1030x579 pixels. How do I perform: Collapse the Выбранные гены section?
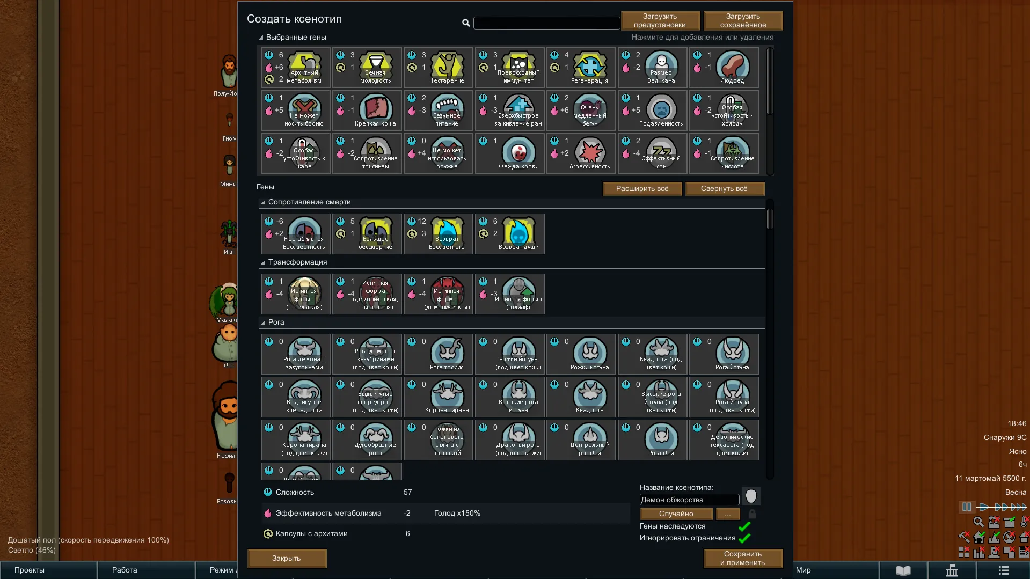click(261, 38)
